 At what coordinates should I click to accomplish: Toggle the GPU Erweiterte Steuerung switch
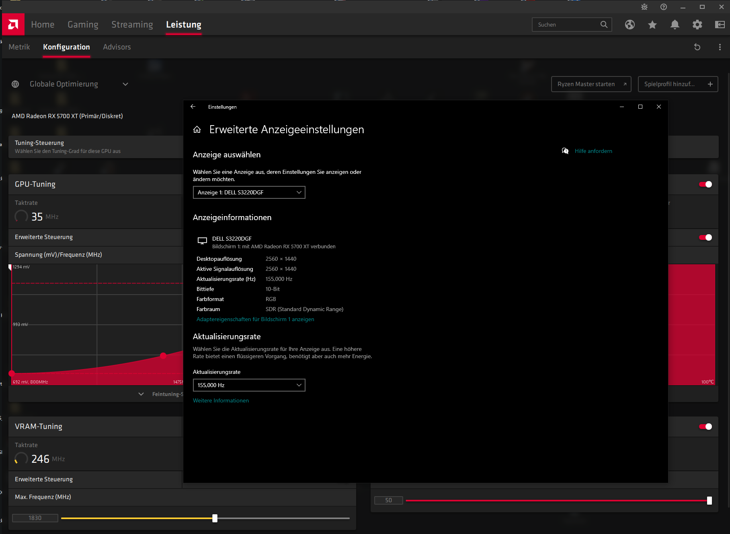705,237
